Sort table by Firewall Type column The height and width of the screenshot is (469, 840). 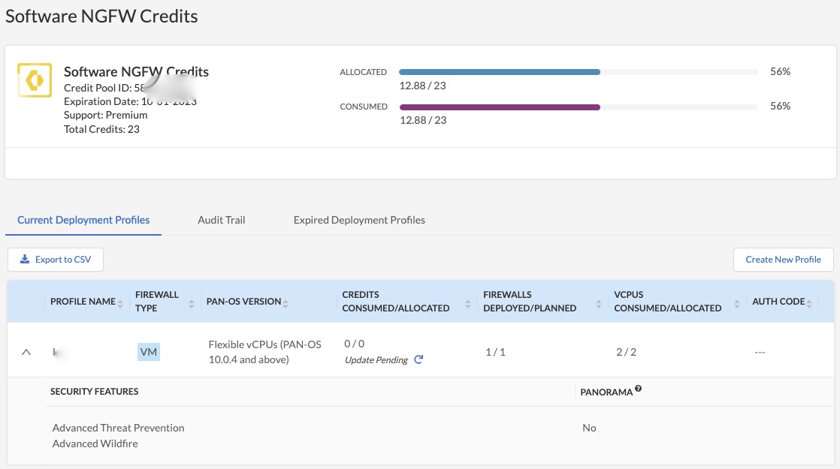point(191,302)
